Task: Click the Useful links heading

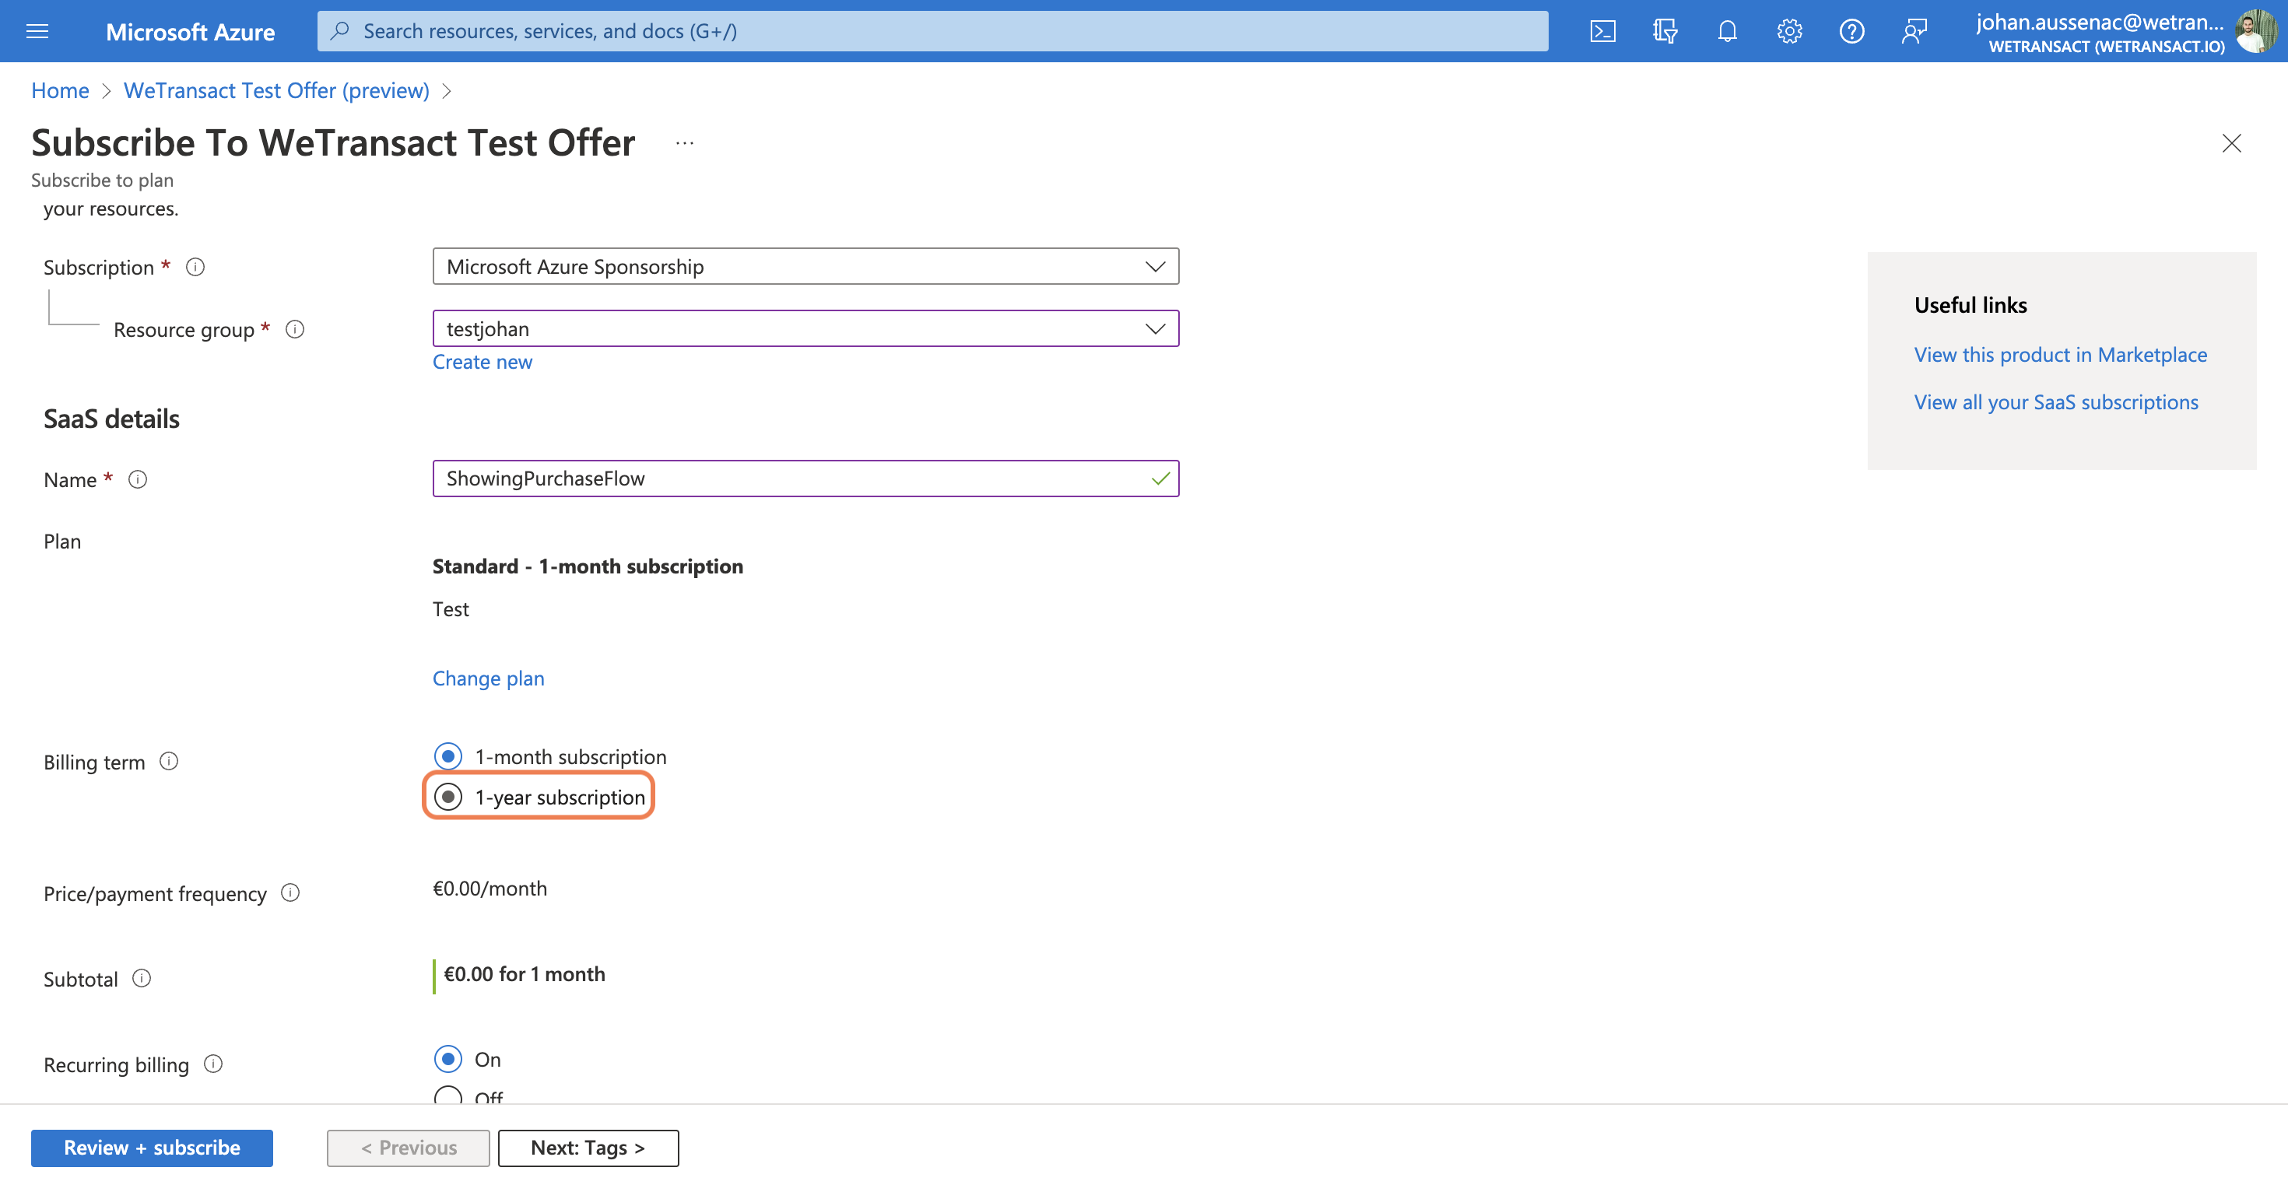Action: (x=1970, y=305)
